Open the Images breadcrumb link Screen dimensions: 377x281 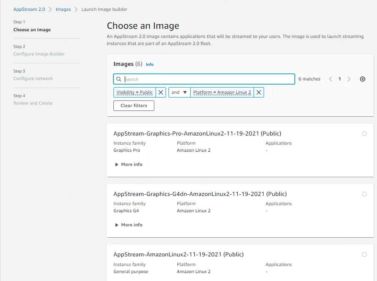tap(63, 9)
